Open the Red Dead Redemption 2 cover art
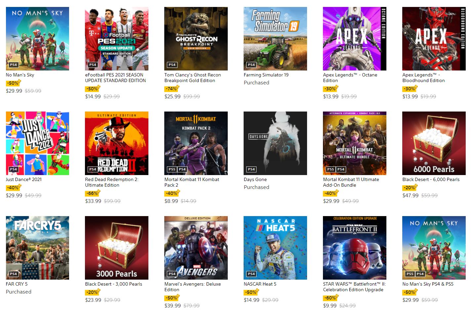This screenshot has width=472, height=320. tap(117, 143)
